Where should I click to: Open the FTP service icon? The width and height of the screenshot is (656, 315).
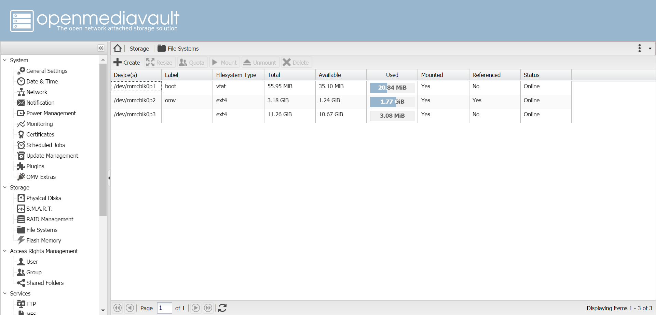(x=21, y=304)
